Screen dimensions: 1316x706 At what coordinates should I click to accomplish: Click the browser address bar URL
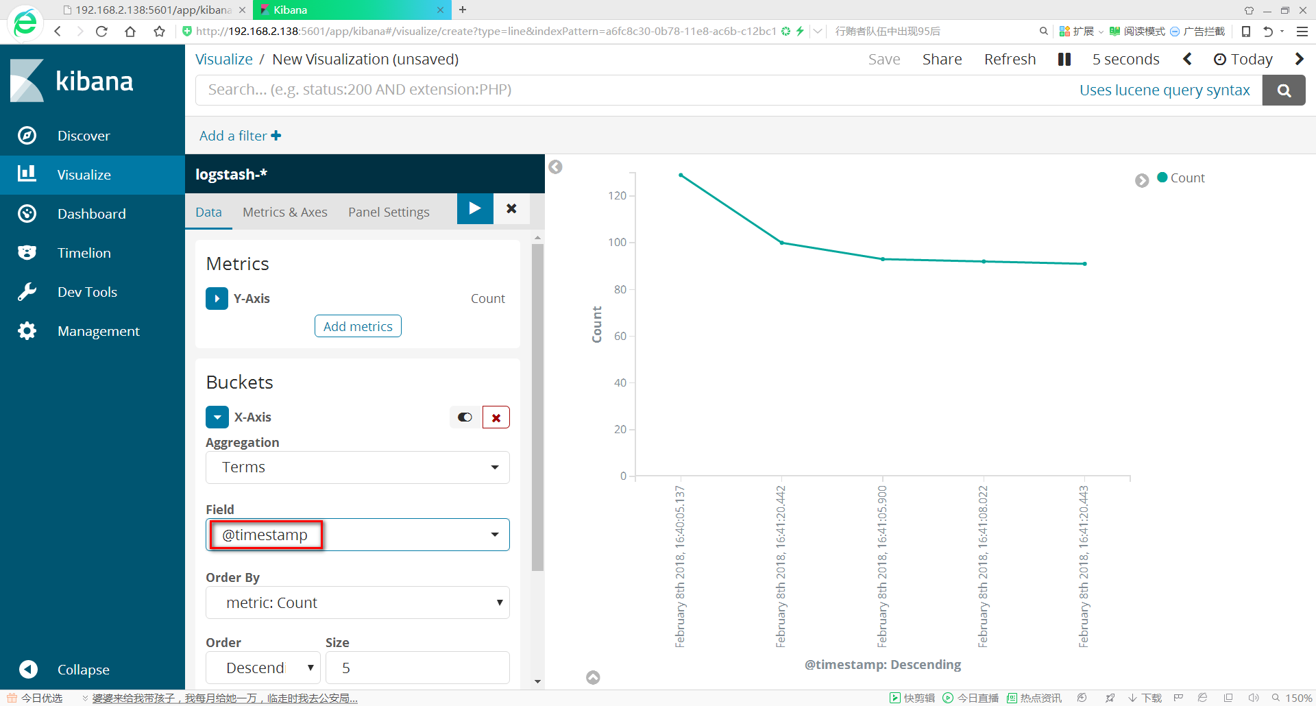tap(487, 31)
